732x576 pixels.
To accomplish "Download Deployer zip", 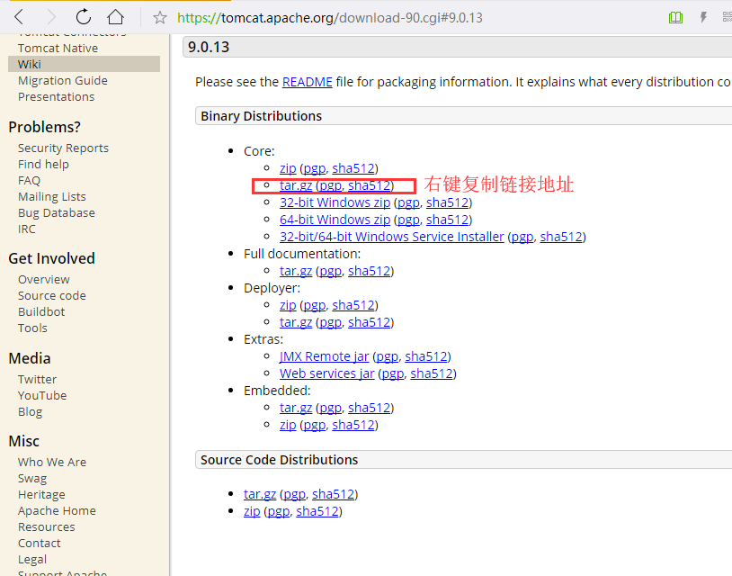I will [288, 305].
